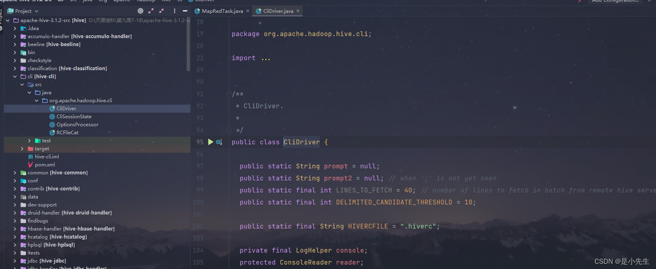Click the Run class gutter icon on line 95
The image size is (656, 269).
click(x=210, y=142)
